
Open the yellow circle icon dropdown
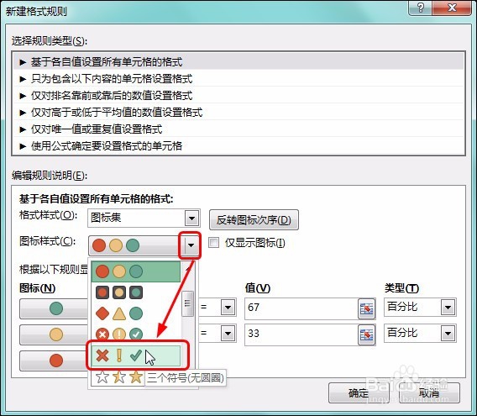(x=54, y=334)
